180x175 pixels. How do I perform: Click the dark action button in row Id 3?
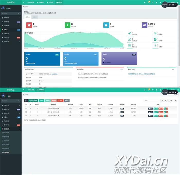coord(151,109)
